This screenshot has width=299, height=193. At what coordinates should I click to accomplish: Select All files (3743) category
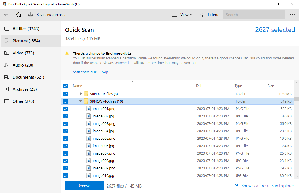click(30, 29)
